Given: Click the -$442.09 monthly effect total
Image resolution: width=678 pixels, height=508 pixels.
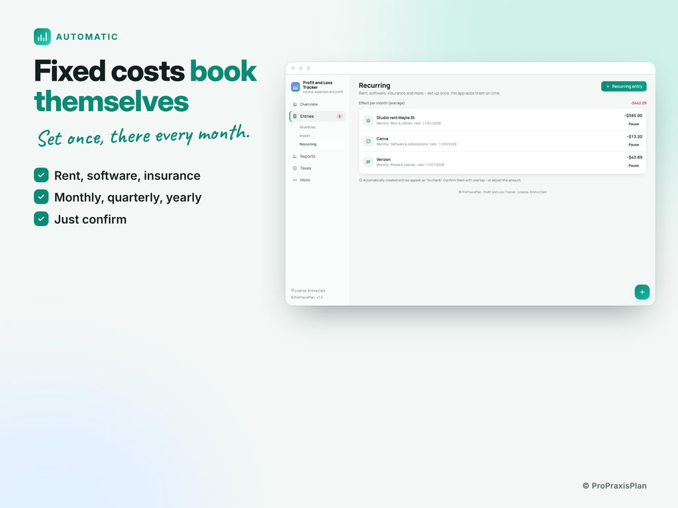Looking at the screenshot, I should (638, 103).
